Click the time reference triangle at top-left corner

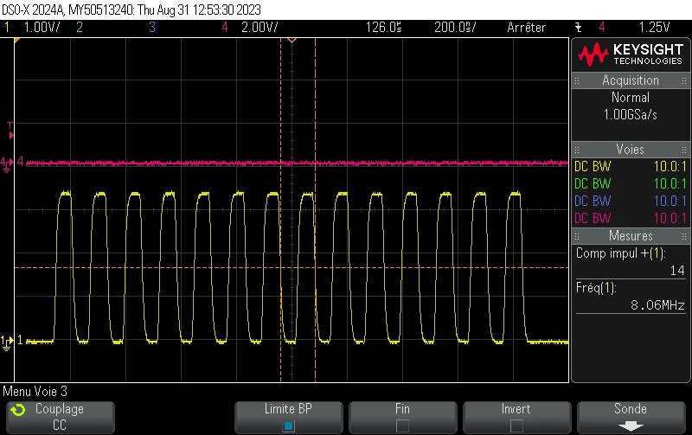coord(17,41)
